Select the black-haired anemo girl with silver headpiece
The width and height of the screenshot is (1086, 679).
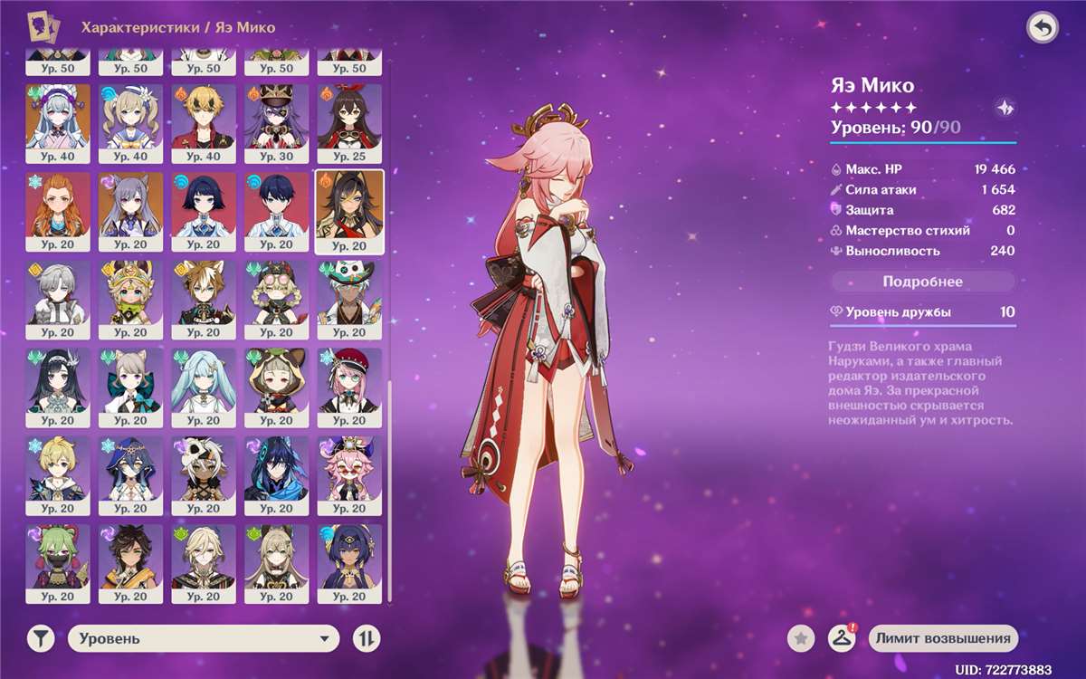59,389
